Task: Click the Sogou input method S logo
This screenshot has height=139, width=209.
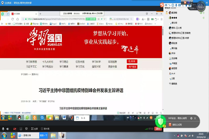Action: (x=162, y=5)
